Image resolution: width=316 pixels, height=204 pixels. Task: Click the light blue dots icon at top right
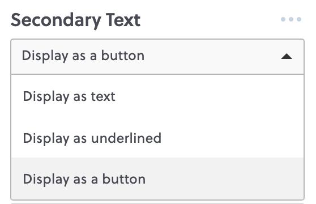(x=291, y=19)
